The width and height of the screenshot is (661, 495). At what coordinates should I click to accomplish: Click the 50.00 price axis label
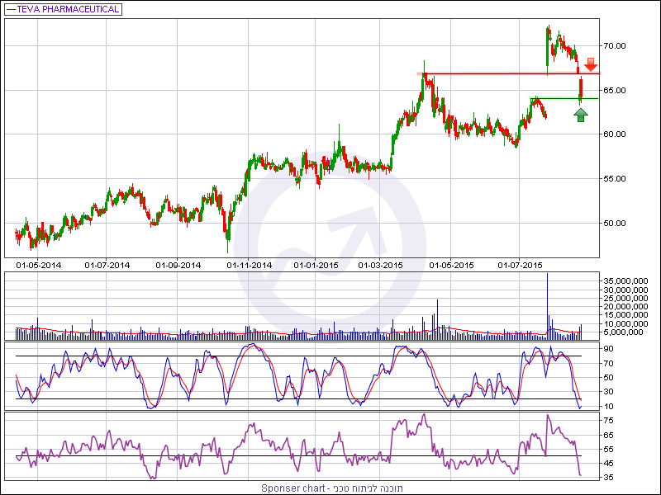(614, 223)
